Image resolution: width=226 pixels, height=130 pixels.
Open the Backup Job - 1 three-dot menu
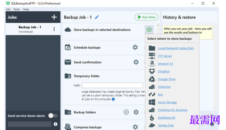[54, 29]
